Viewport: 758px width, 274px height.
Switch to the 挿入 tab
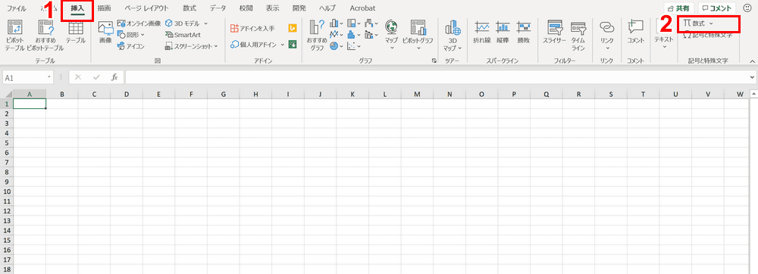pos(77,8)
